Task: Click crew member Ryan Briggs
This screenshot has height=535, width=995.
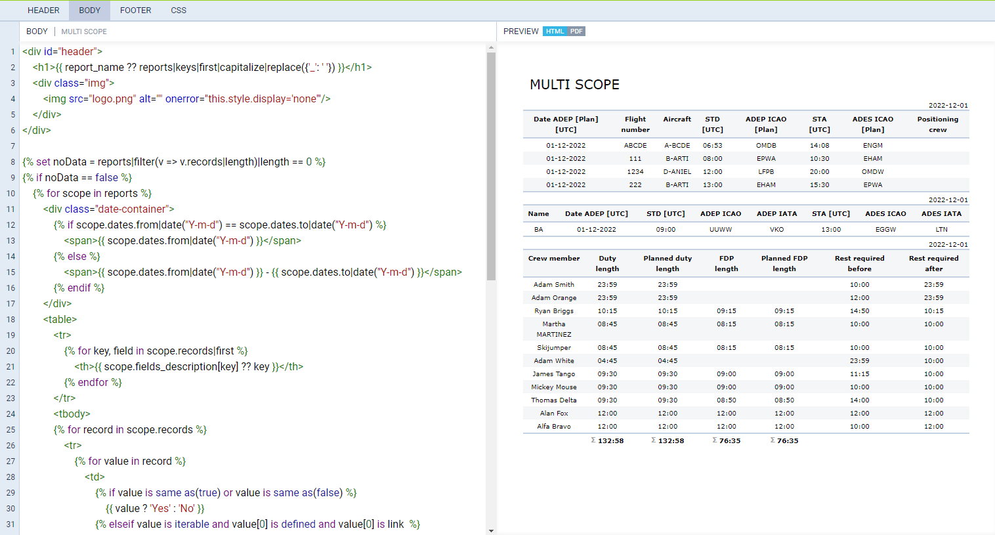Action: point(554,311)
